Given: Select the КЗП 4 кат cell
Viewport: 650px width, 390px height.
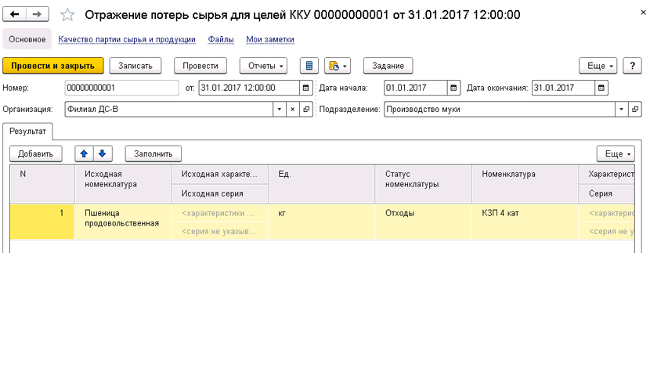Looking at the screenshot, I should click(525, 222).
